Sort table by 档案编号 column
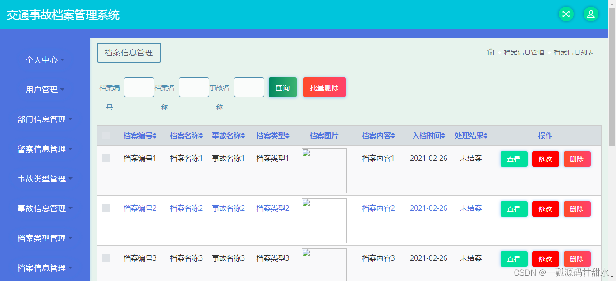This screenshot has width=616, height=281. tap(140, 136)
